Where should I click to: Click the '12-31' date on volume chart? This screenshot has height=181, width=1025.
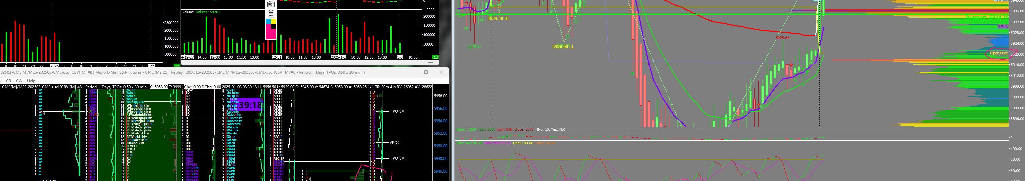(x=276, y=57)
